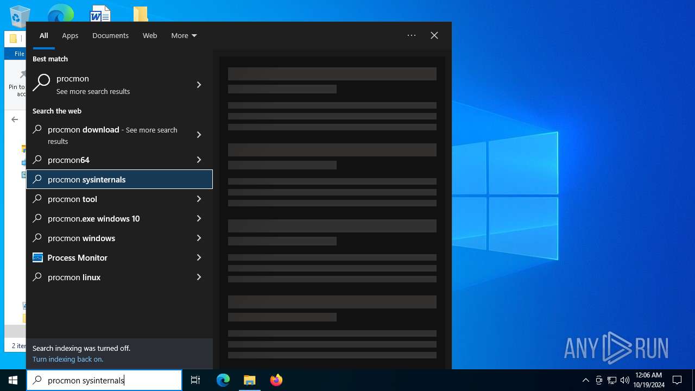Expand the procmon best match details

tap(199, 85)
